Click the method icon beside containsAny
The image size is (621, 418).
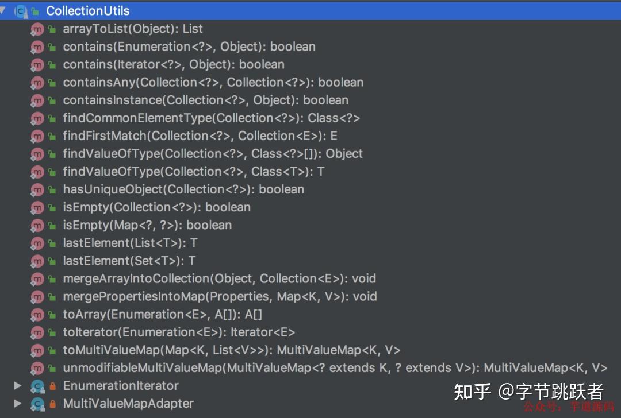pos(37,83)
